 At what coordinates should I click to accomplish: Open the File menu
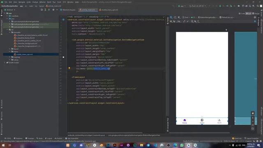point(6,2)
